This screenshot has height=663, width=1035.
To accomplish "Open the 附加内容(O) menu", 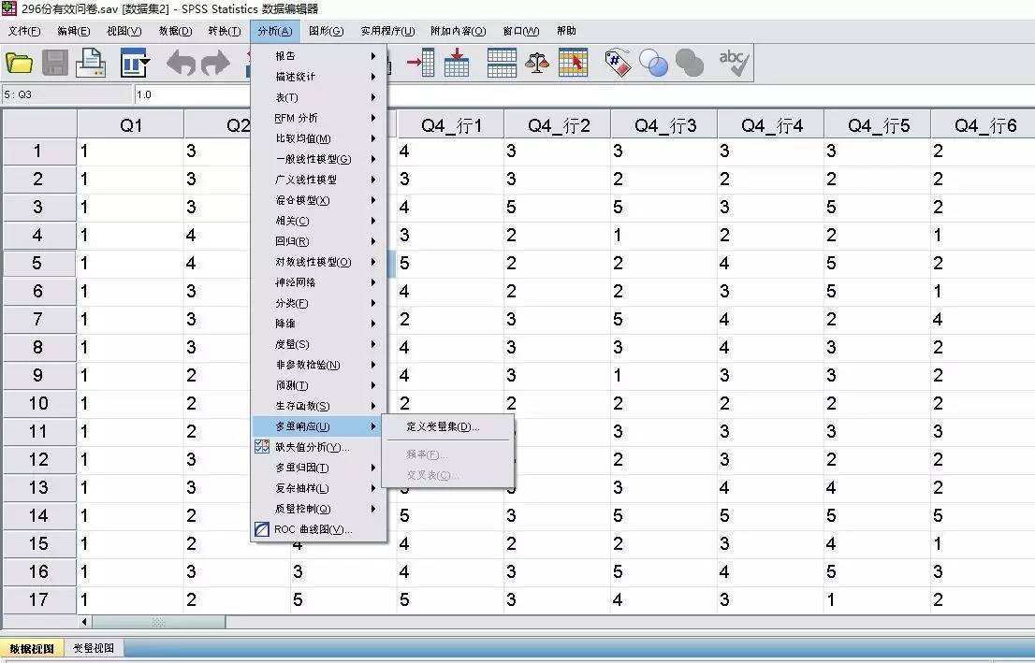I will 458,31.
